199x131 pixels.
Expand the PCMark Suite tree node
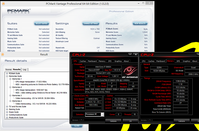[x=7, y=73]
